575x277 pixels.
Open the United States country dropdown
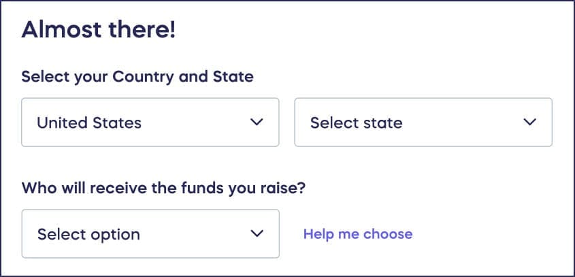point(150,123)
